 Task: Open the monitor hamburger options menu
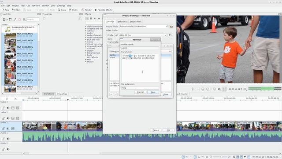point(245,89)
